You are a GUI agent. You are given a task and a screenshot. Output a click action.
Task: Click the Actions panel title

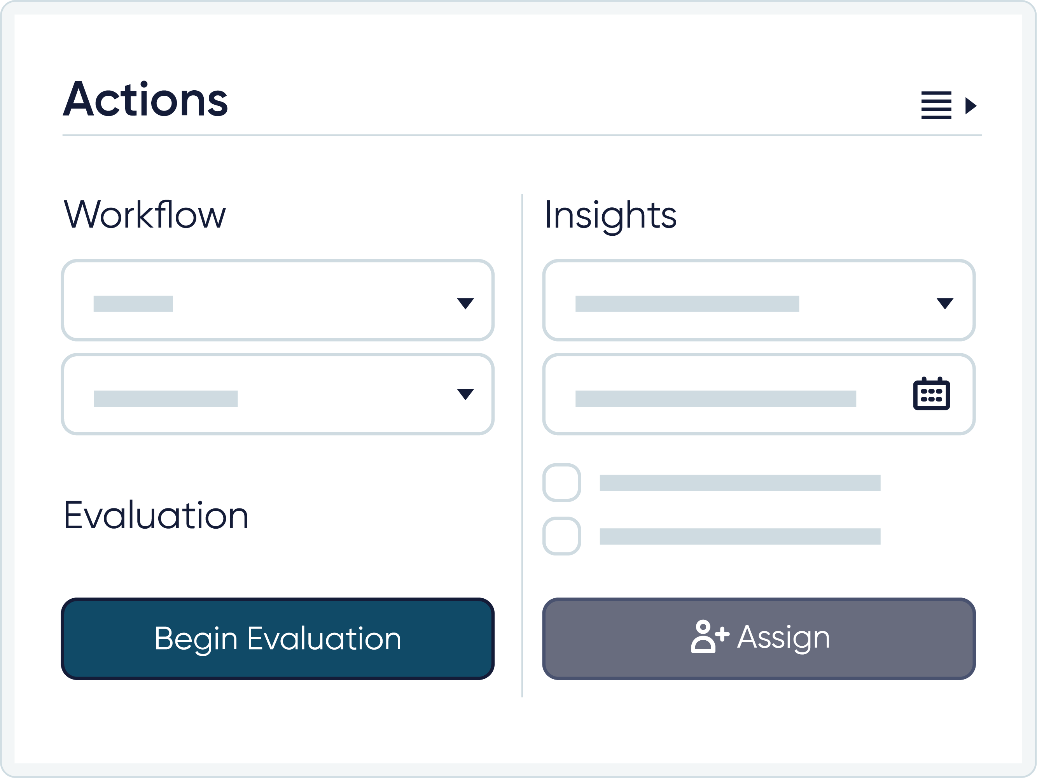tap(145, 99)
